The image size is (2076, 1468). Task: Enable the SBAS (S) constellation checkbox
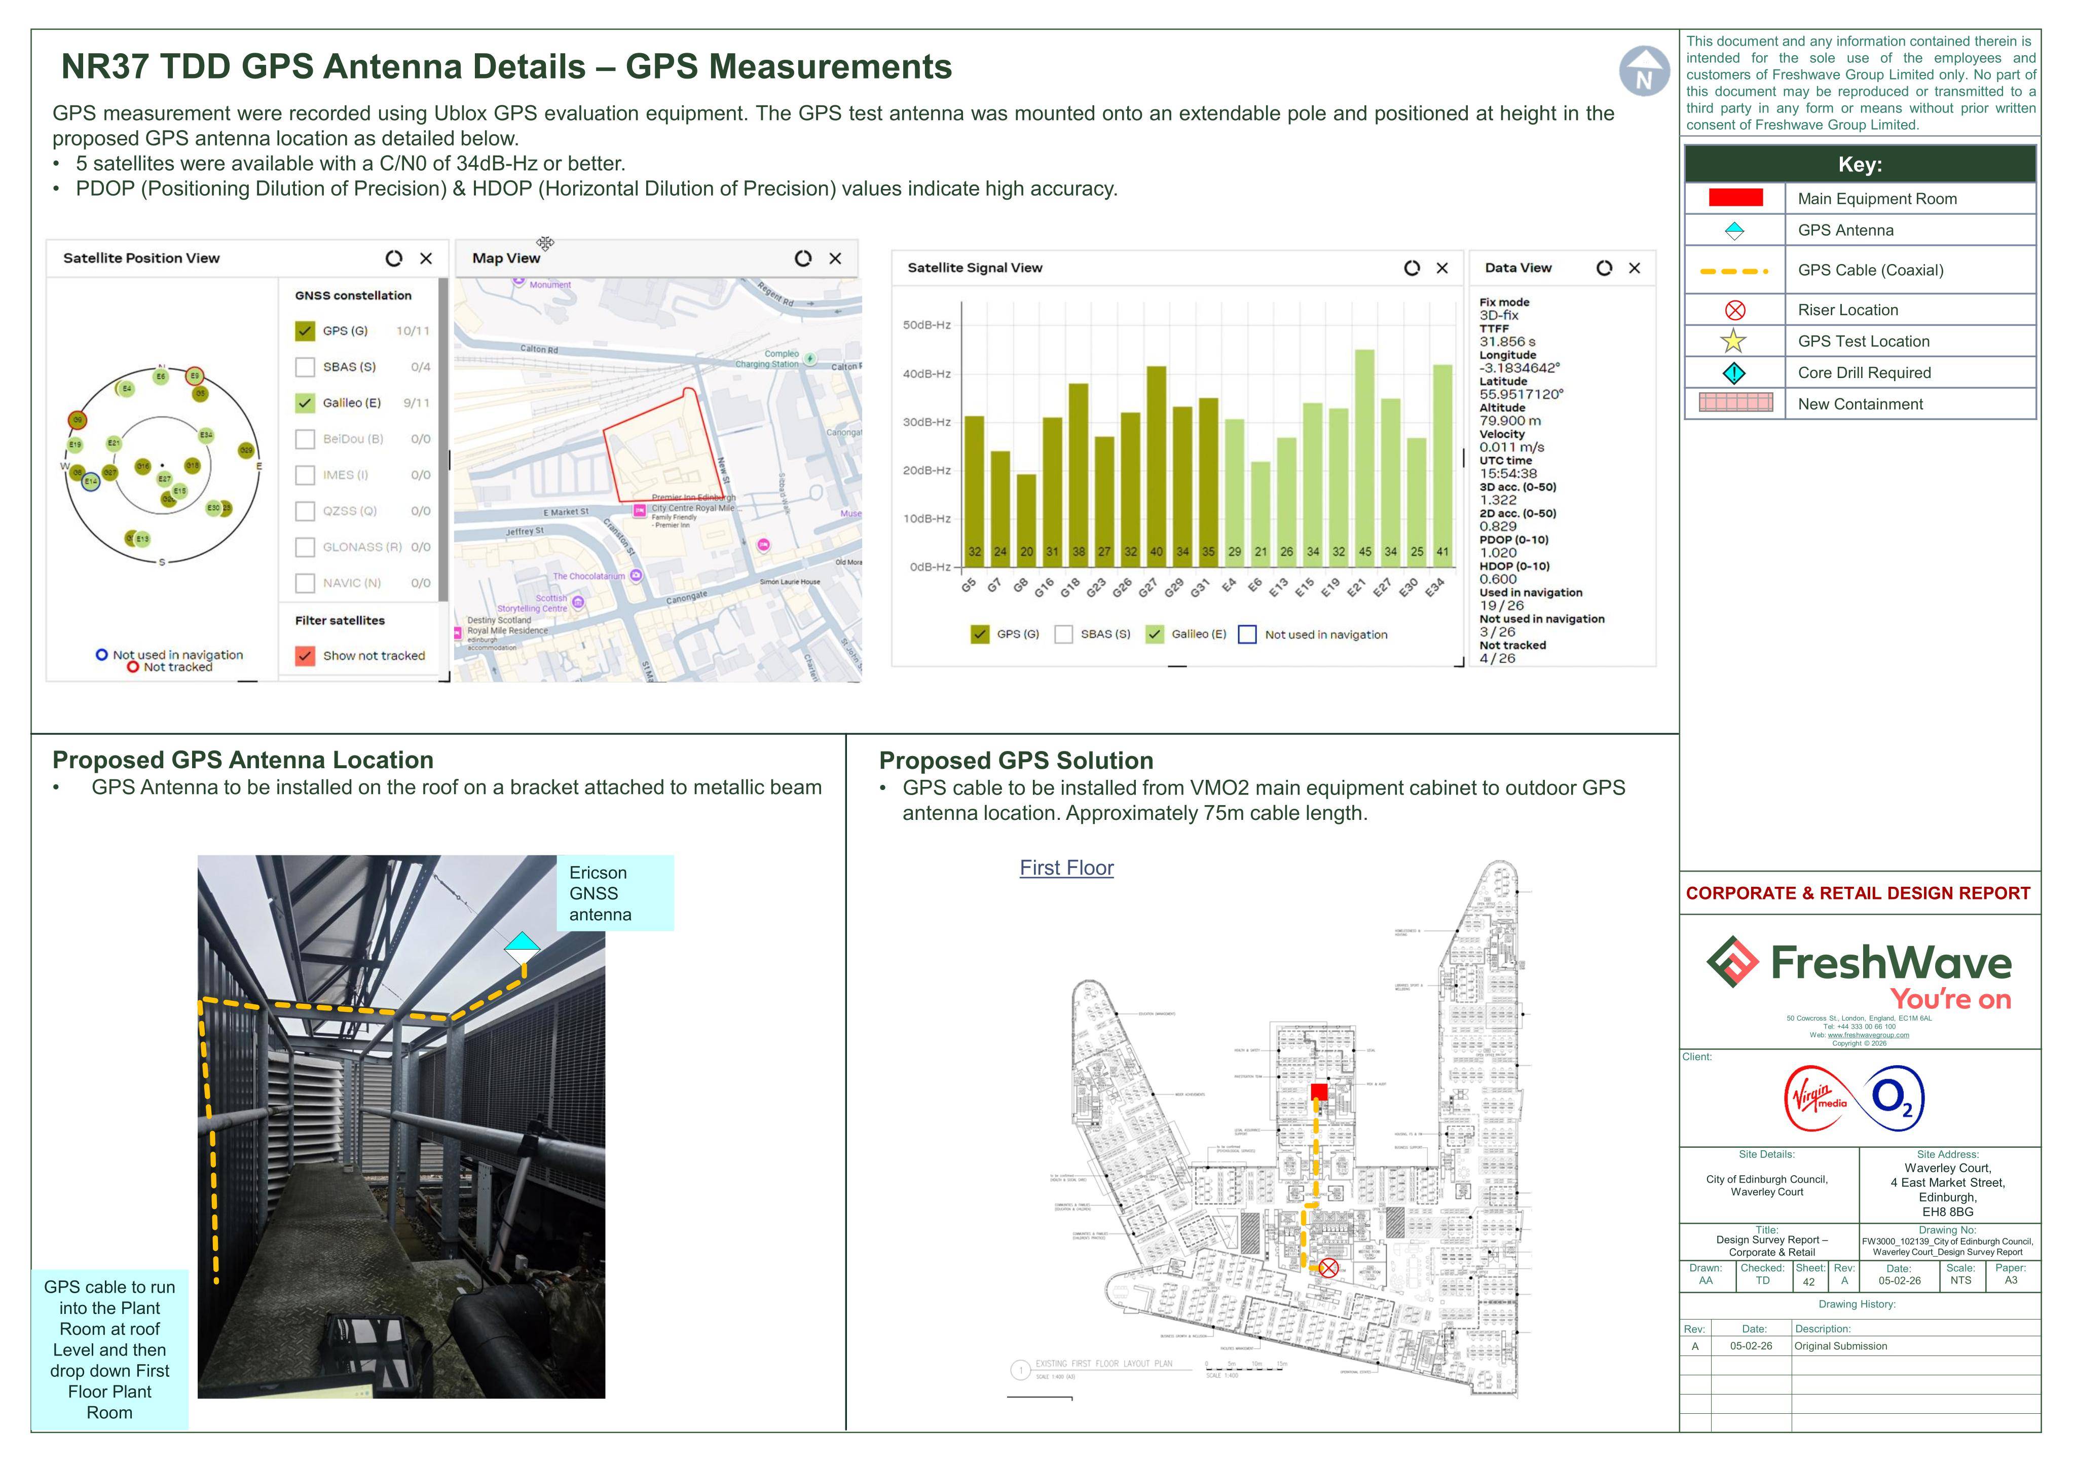coord(306,367)
